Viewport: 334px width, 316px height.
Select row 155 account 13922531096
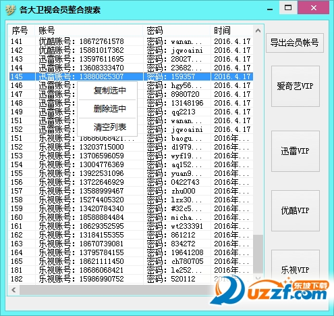click(131, 173)
